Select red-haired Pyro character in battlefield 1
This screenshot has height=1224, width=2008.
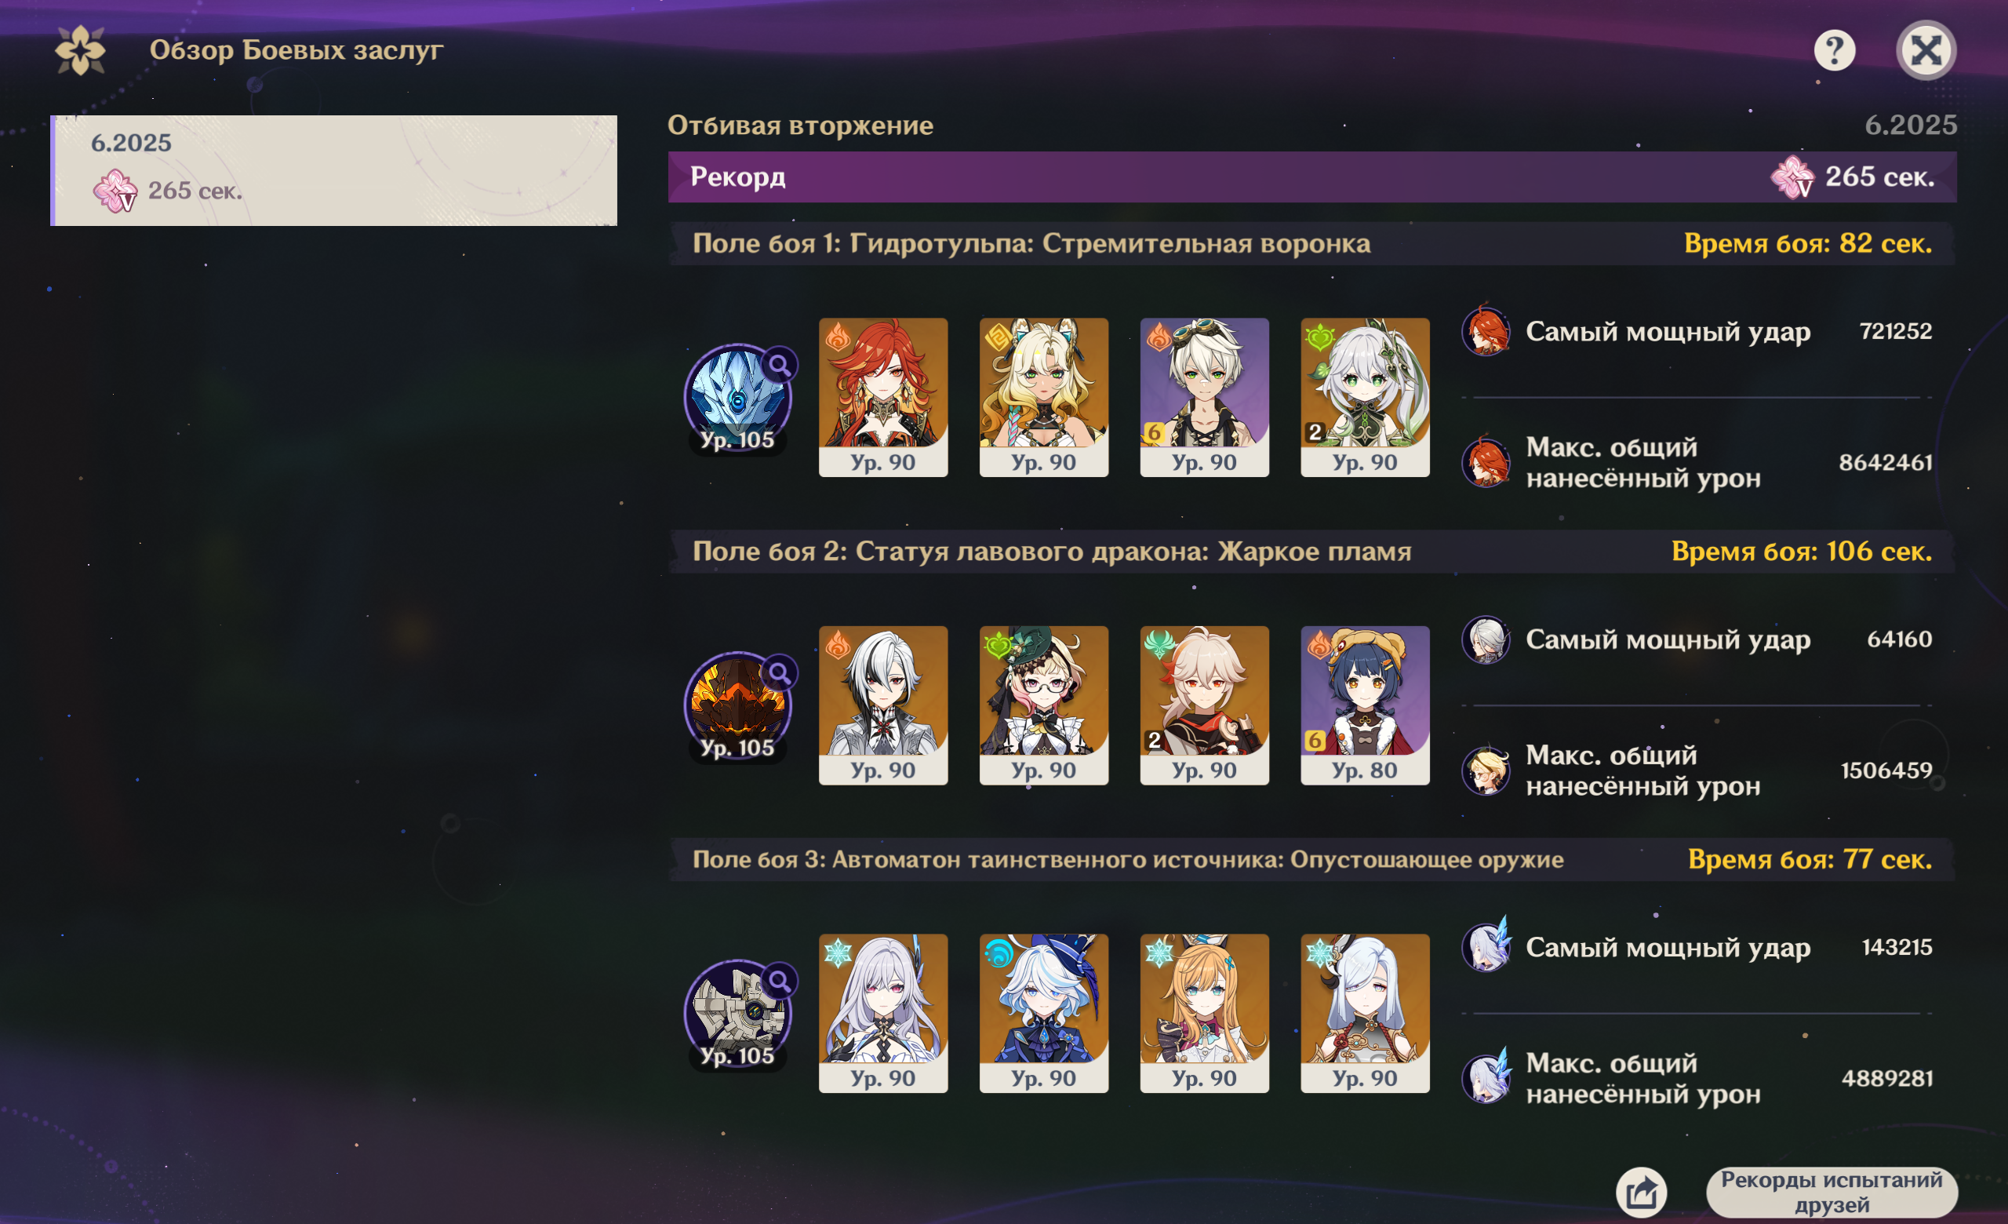pyautogui.click(x=882, y=397)
